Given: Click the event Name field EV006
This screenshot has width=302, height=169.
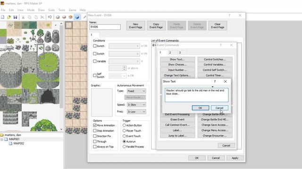Looking at the screenshot, I should pyautogui.click(x=105, y=27).
